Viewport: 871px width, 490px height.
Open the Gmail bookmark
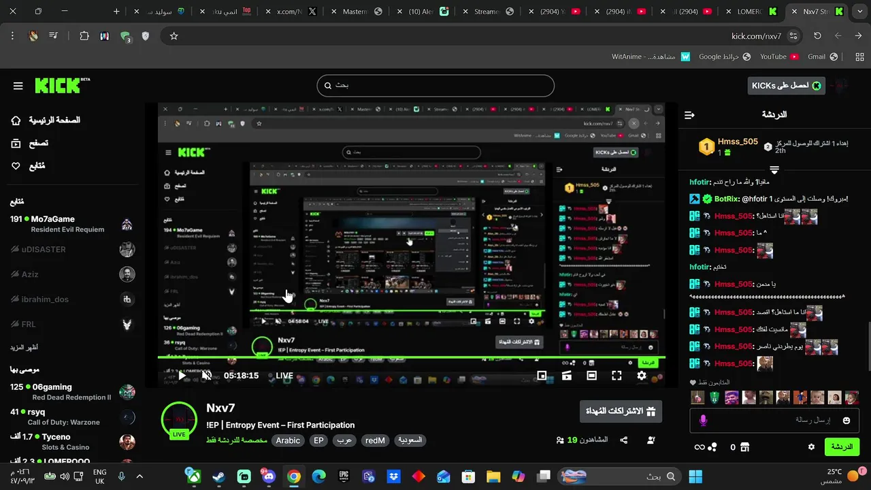pos(822,56)
